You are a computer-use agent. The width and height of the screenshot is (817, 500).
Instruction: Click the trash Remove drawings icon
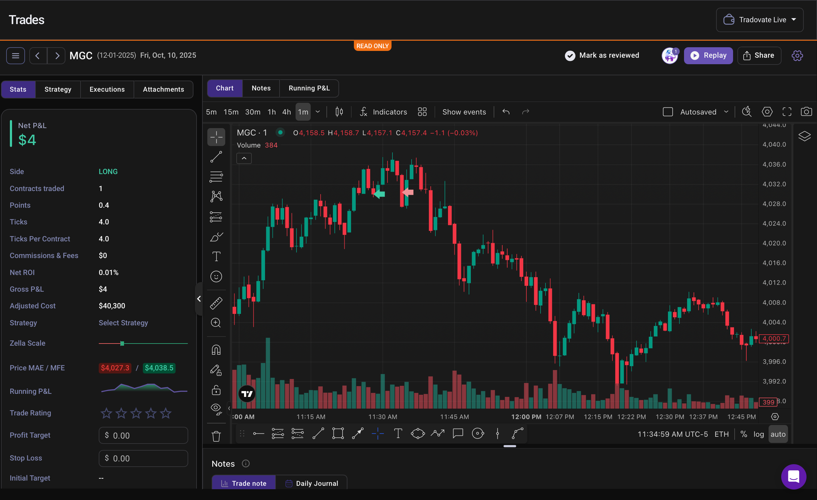click(x=216, y=436)
